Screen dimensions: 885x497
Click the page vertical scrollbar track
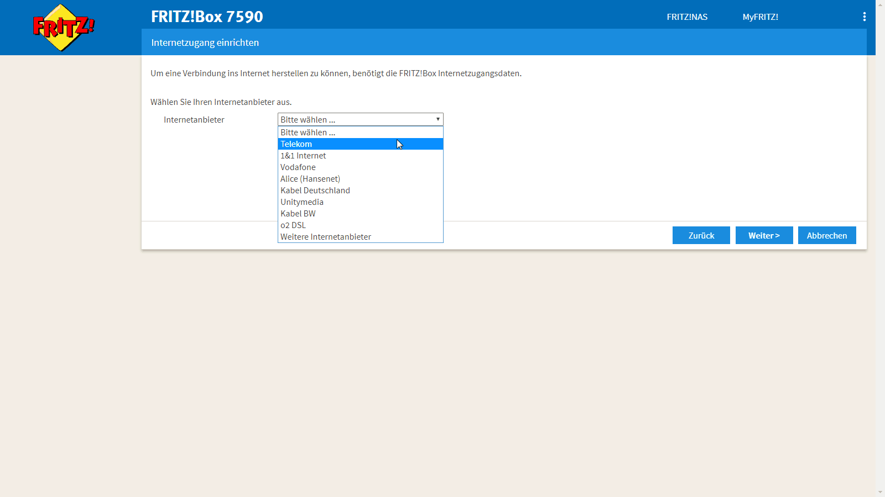[880, 248]
